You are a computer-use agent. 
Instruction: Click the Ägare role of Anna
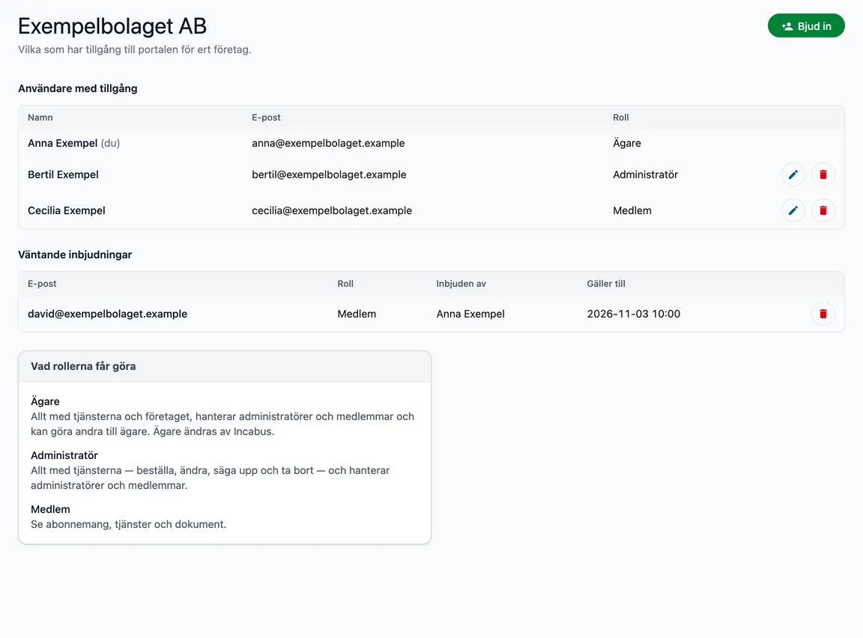coord(627,143)
